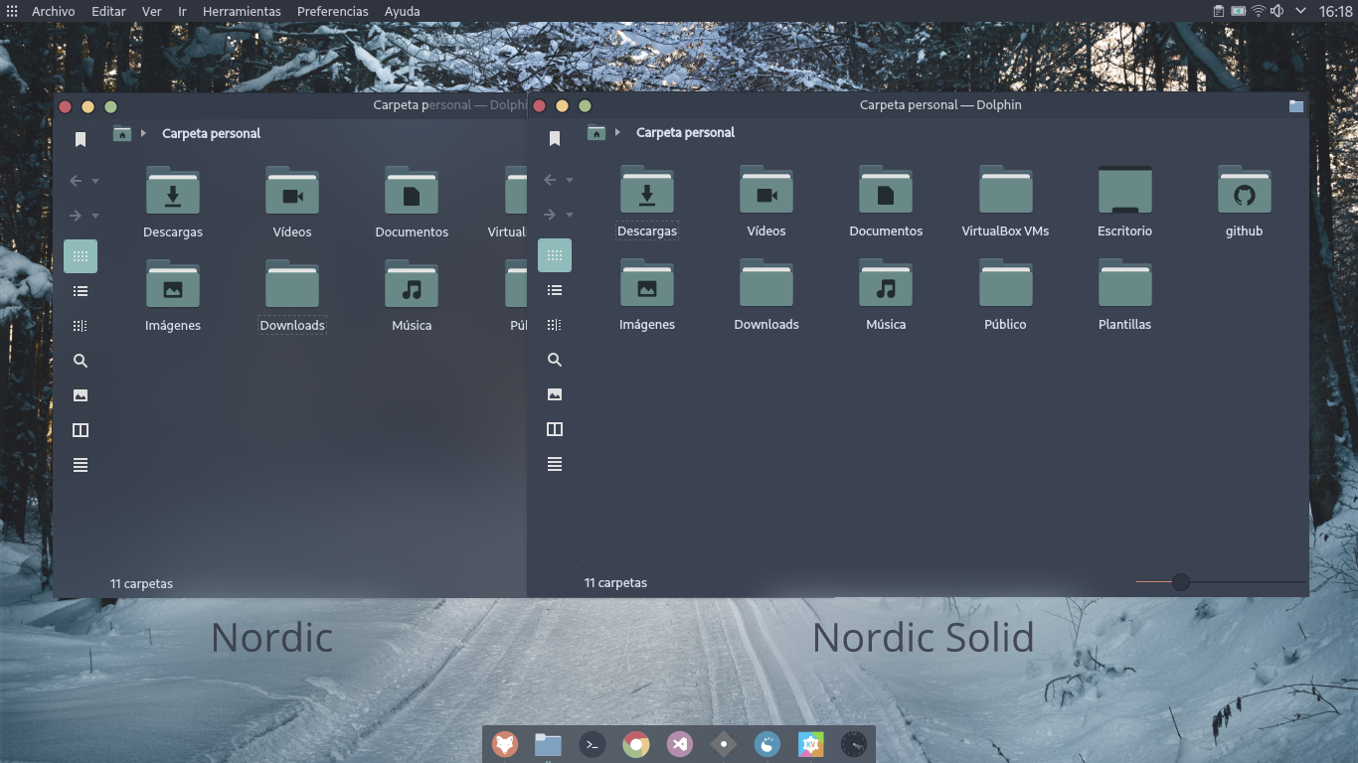Viewport: 1358px width, 763px height.
Task: Switch to list-style view icon in left Dolphin window
Action: click(x=81, y=291)
